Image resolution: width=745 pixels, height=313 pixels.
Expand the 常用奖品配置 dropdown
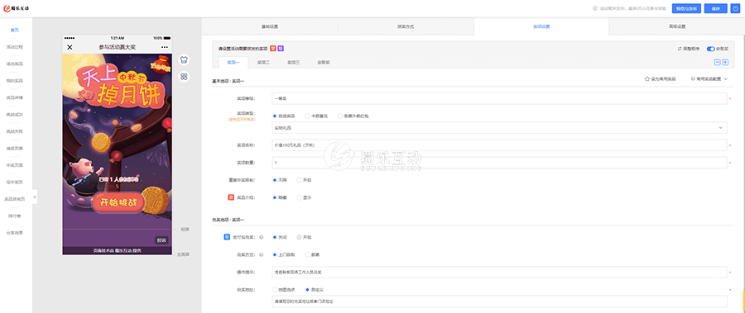pos(709,79)
